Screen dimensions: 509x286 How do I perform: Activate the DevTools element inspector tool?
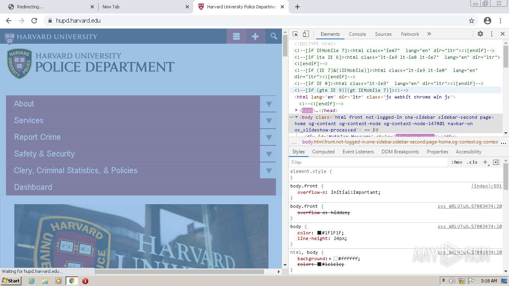point(295,34)
